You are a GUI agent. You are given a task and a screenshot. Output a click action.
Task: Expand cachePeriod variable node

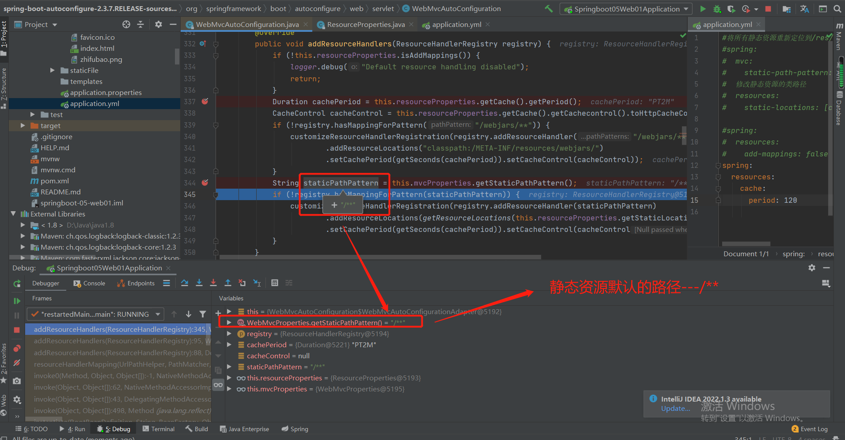coord(229,345)
